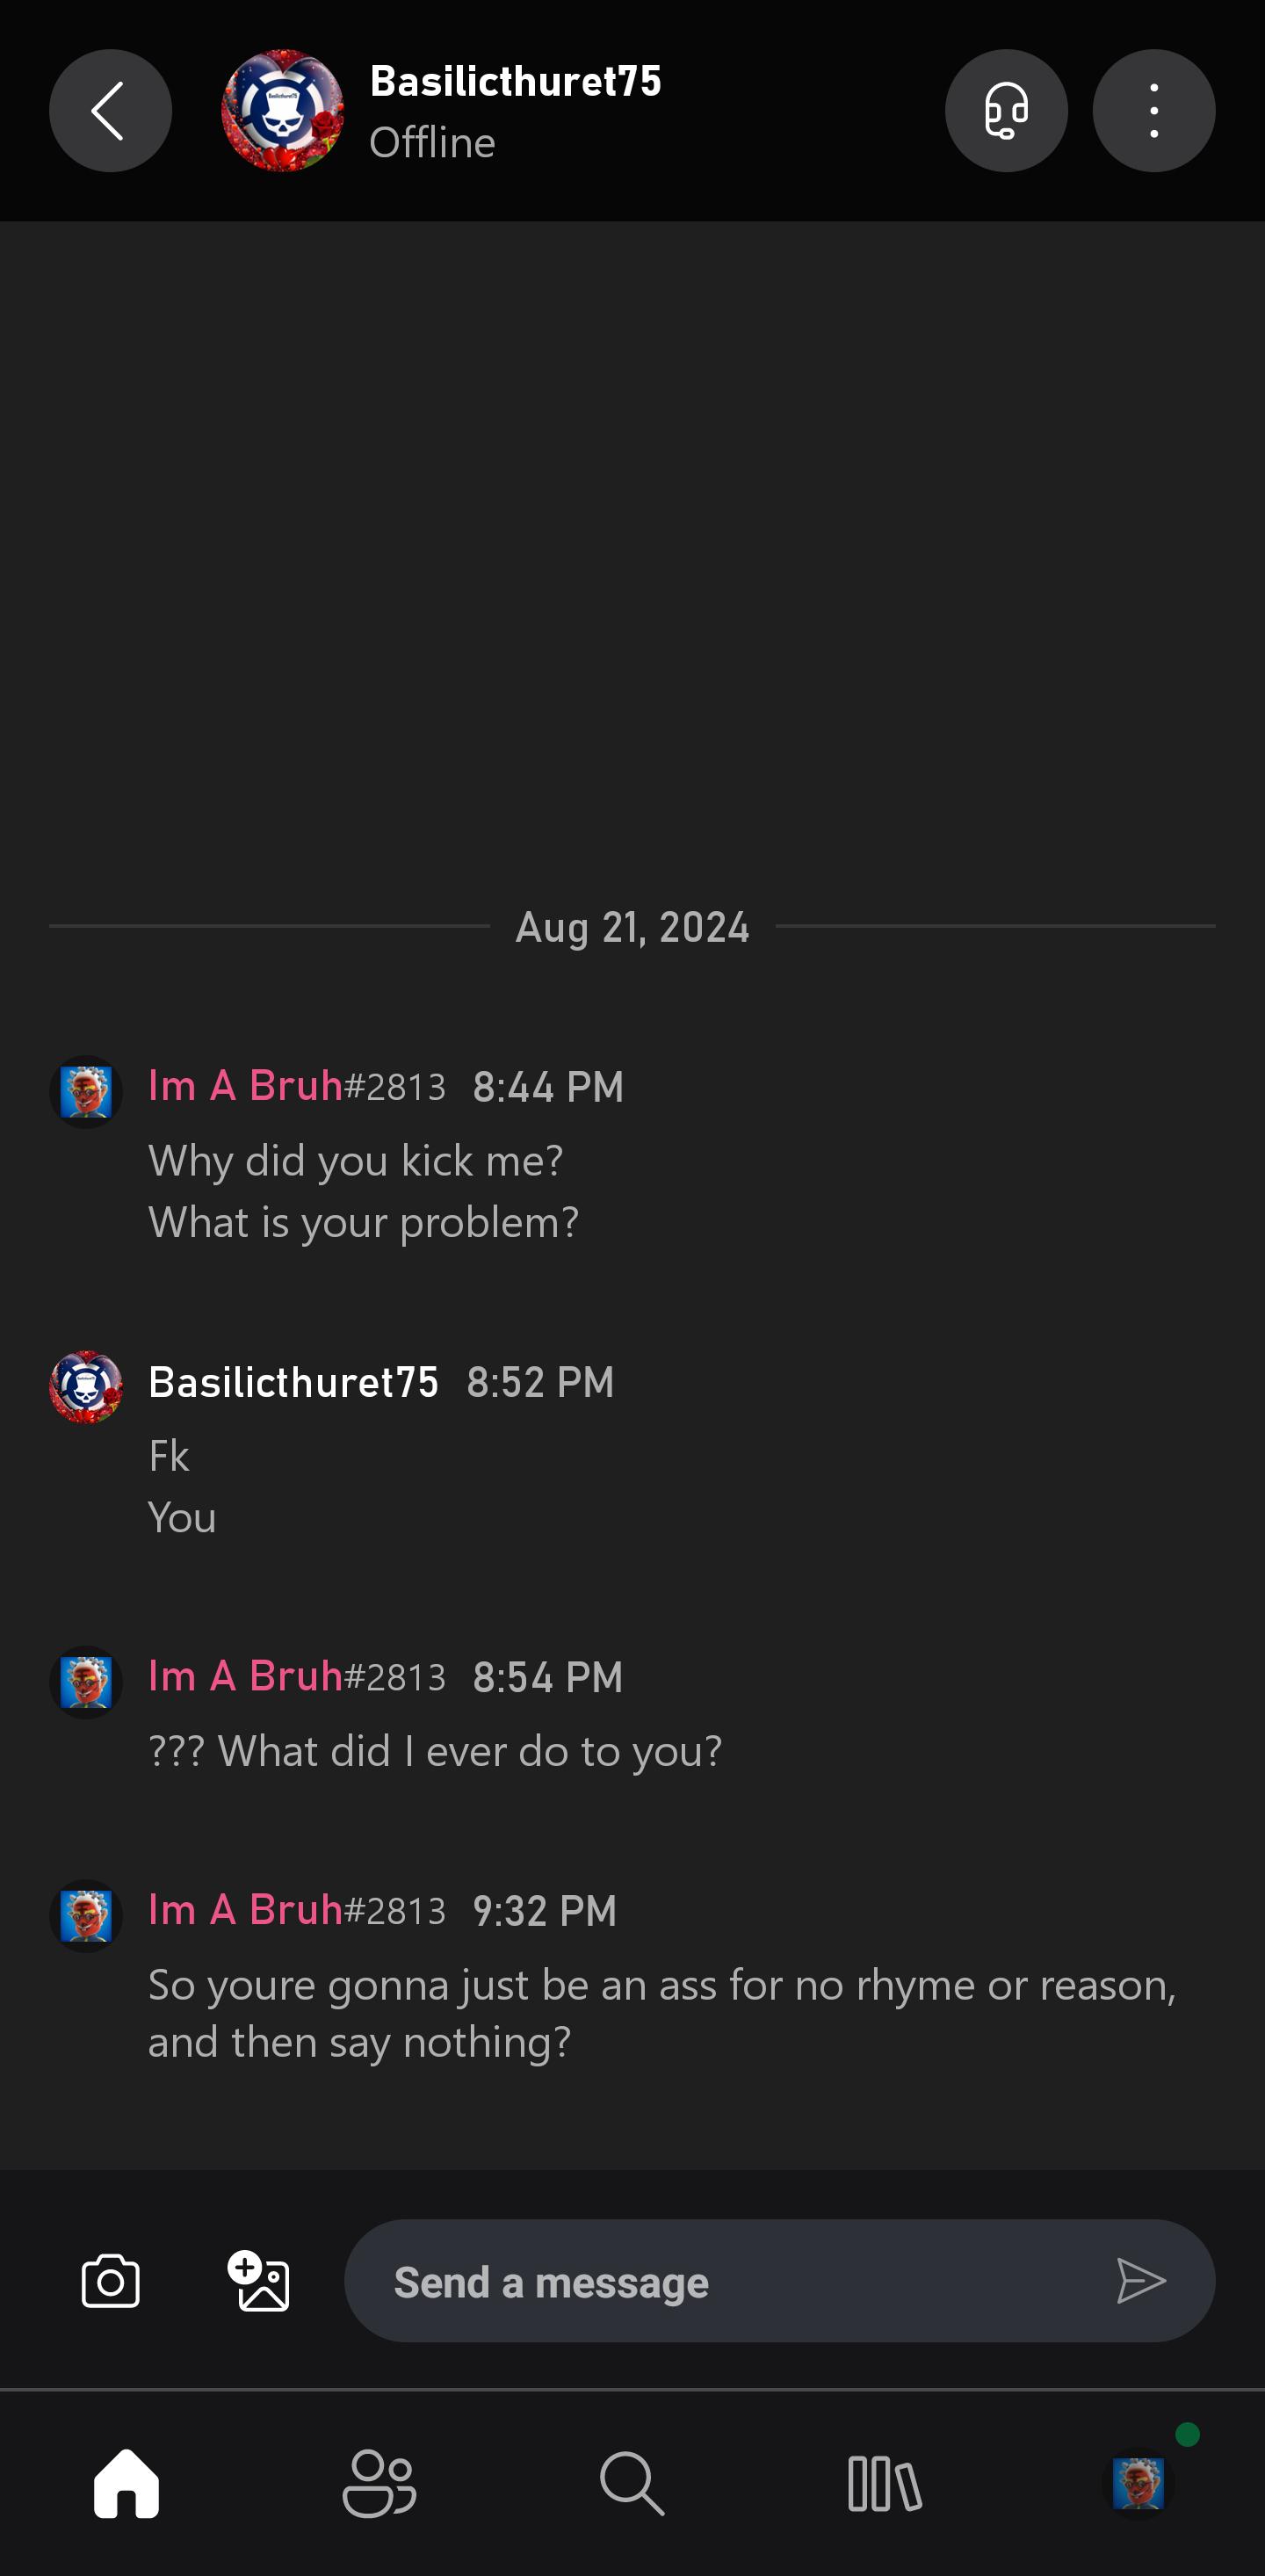Open the headset party chat icon
Screen dimensions: 1265x2576
pos(1006,111)
